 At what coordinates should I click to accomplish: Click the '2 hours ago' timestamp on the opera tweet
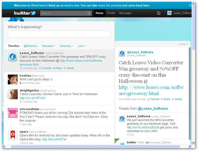pyautogui.click(x=26, y=143)
